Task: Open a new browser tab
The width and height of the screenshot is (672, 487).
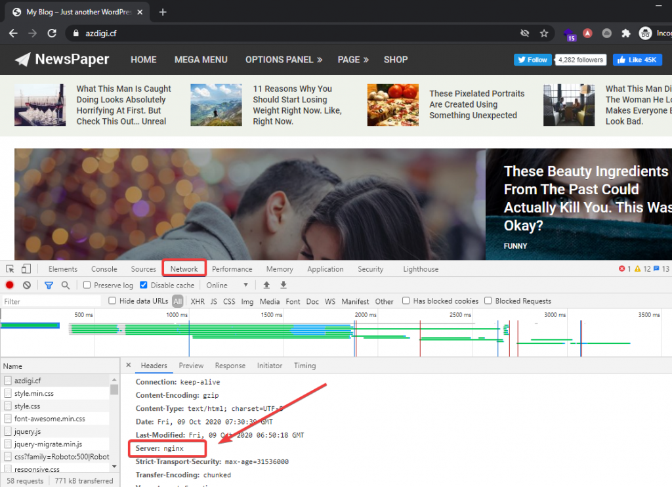Action: 163,12
